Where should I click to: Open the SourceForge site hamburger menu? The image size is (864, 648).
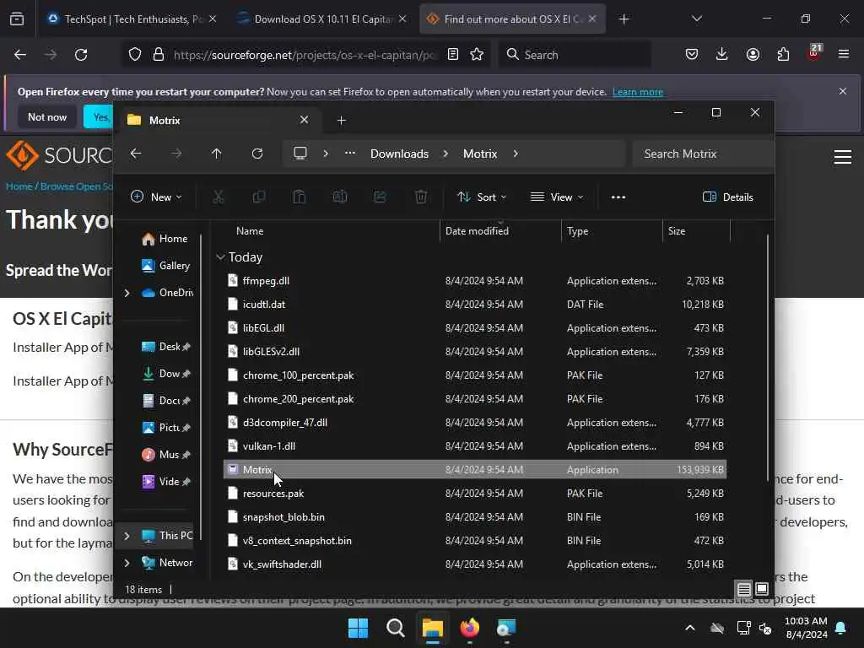[x=843, y=157]
